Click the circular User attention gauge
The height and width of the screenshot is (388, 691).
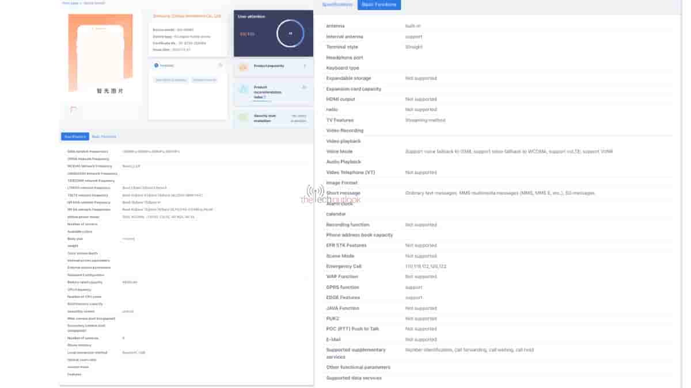290,34
